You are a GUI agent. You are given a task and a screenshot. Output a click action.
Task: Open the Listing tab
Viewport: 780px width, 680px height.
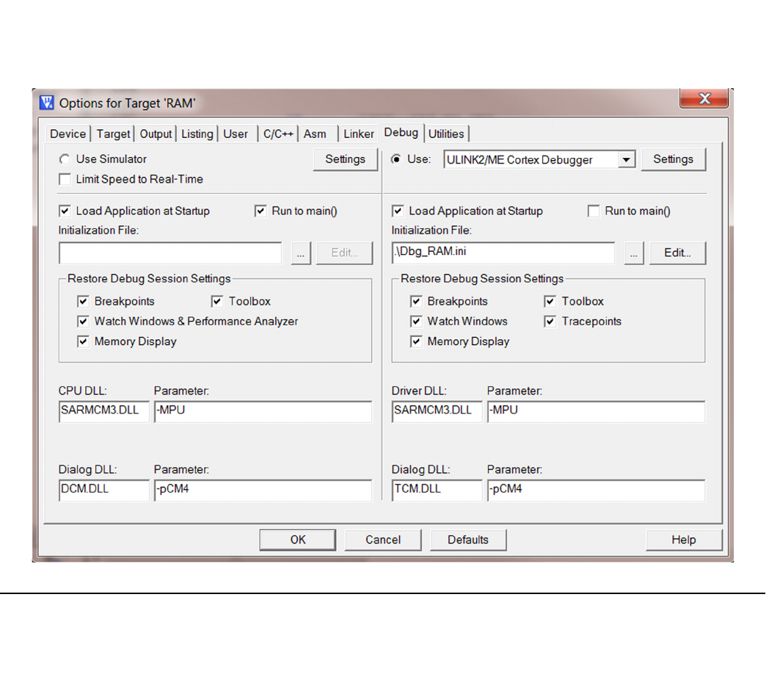point(197,134)
